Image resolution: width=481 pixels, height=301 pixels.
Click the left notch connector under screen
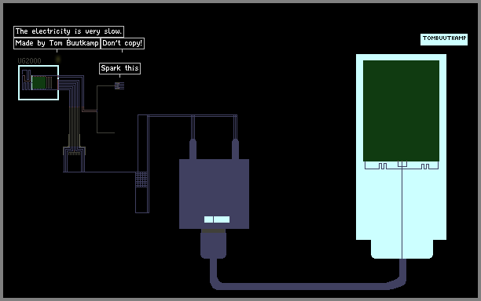click(x=383, y=166)
